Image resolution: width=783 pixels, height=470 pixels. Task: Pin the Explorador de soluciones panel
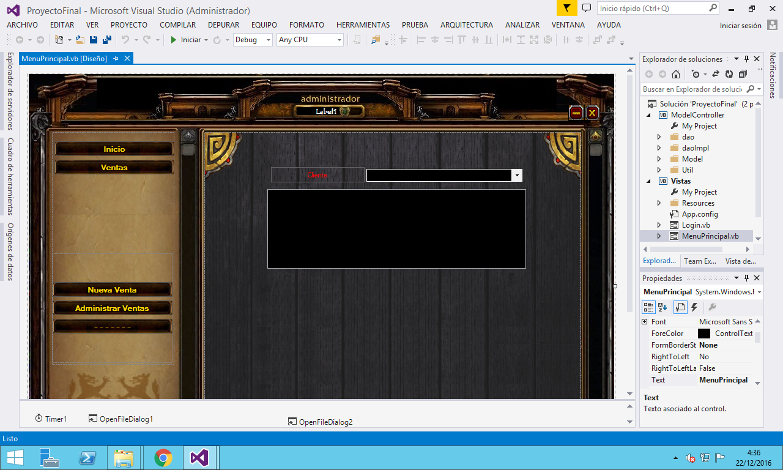click(746, 59)
